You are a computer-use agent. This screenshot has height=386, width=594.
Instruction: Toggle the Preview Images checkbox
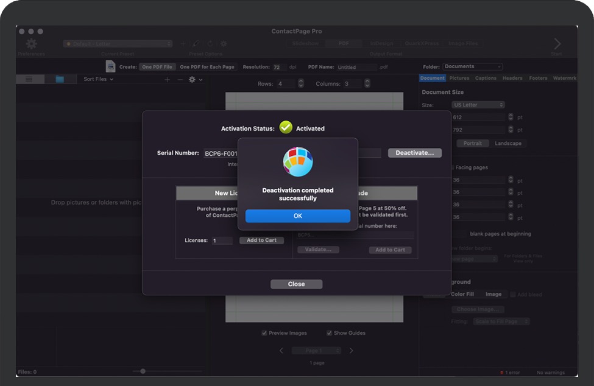pos(264,333)
